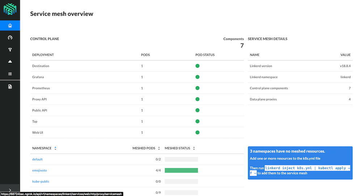362x196 pixels.
Task: Click the green status dot for Public API
Action: pyautogui.click(x=197, y=110)
